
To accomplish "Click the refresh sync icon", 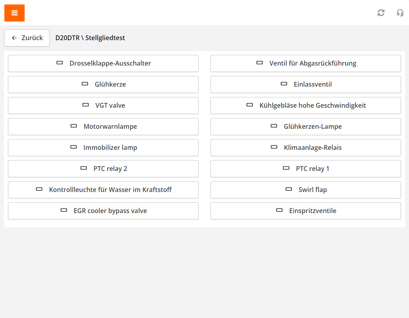I will point(381,13).
